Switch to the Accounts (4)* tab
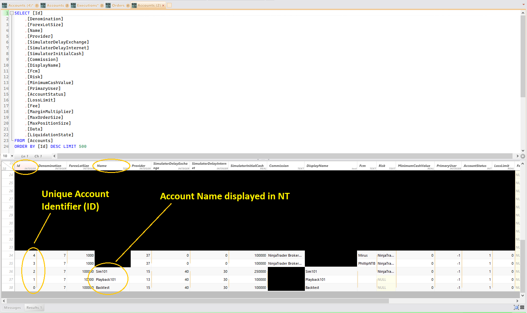527x313 pixels. (21, 5)
